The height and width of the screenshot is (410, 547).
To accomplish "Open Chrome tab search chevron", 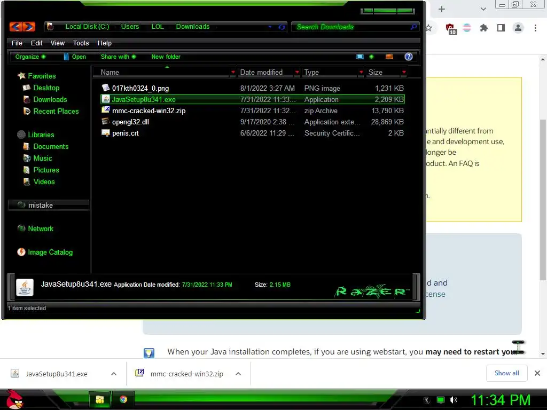I will click(x=483, y=9).
